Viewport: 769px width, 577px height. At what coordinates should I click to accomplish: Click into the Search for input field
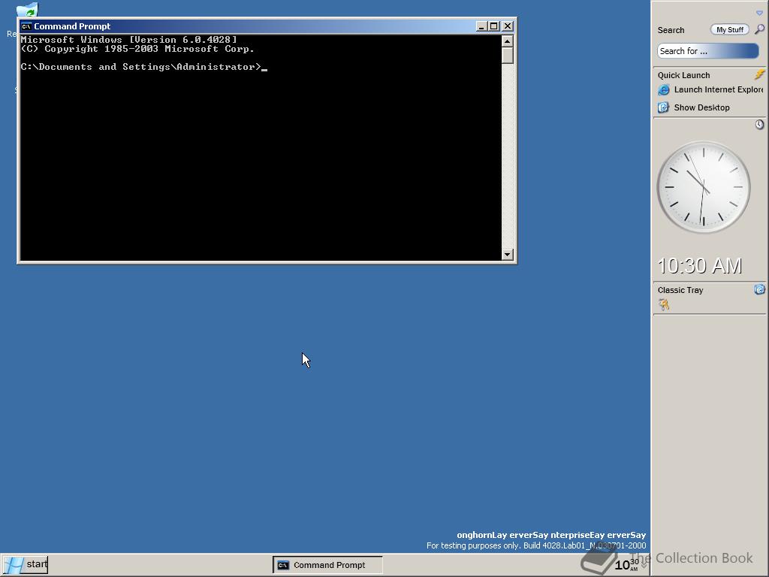point(707,51)
